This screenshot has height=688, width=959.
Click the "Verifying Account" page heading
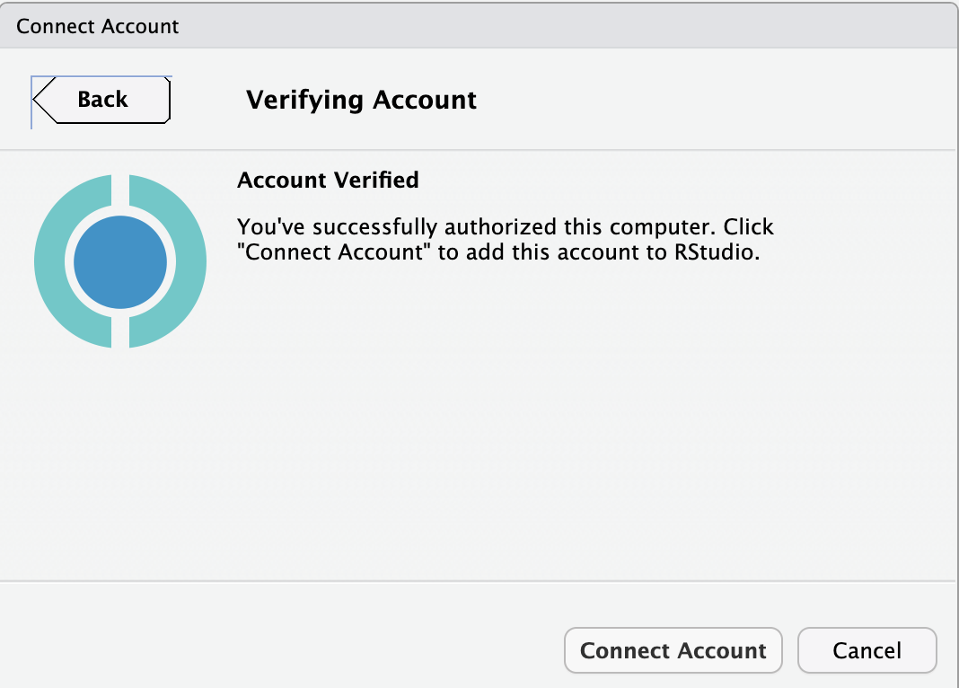coord(361,100)
